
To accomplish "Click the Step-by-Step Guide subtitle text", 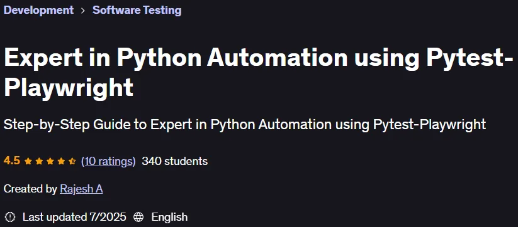I will point(244,125).
